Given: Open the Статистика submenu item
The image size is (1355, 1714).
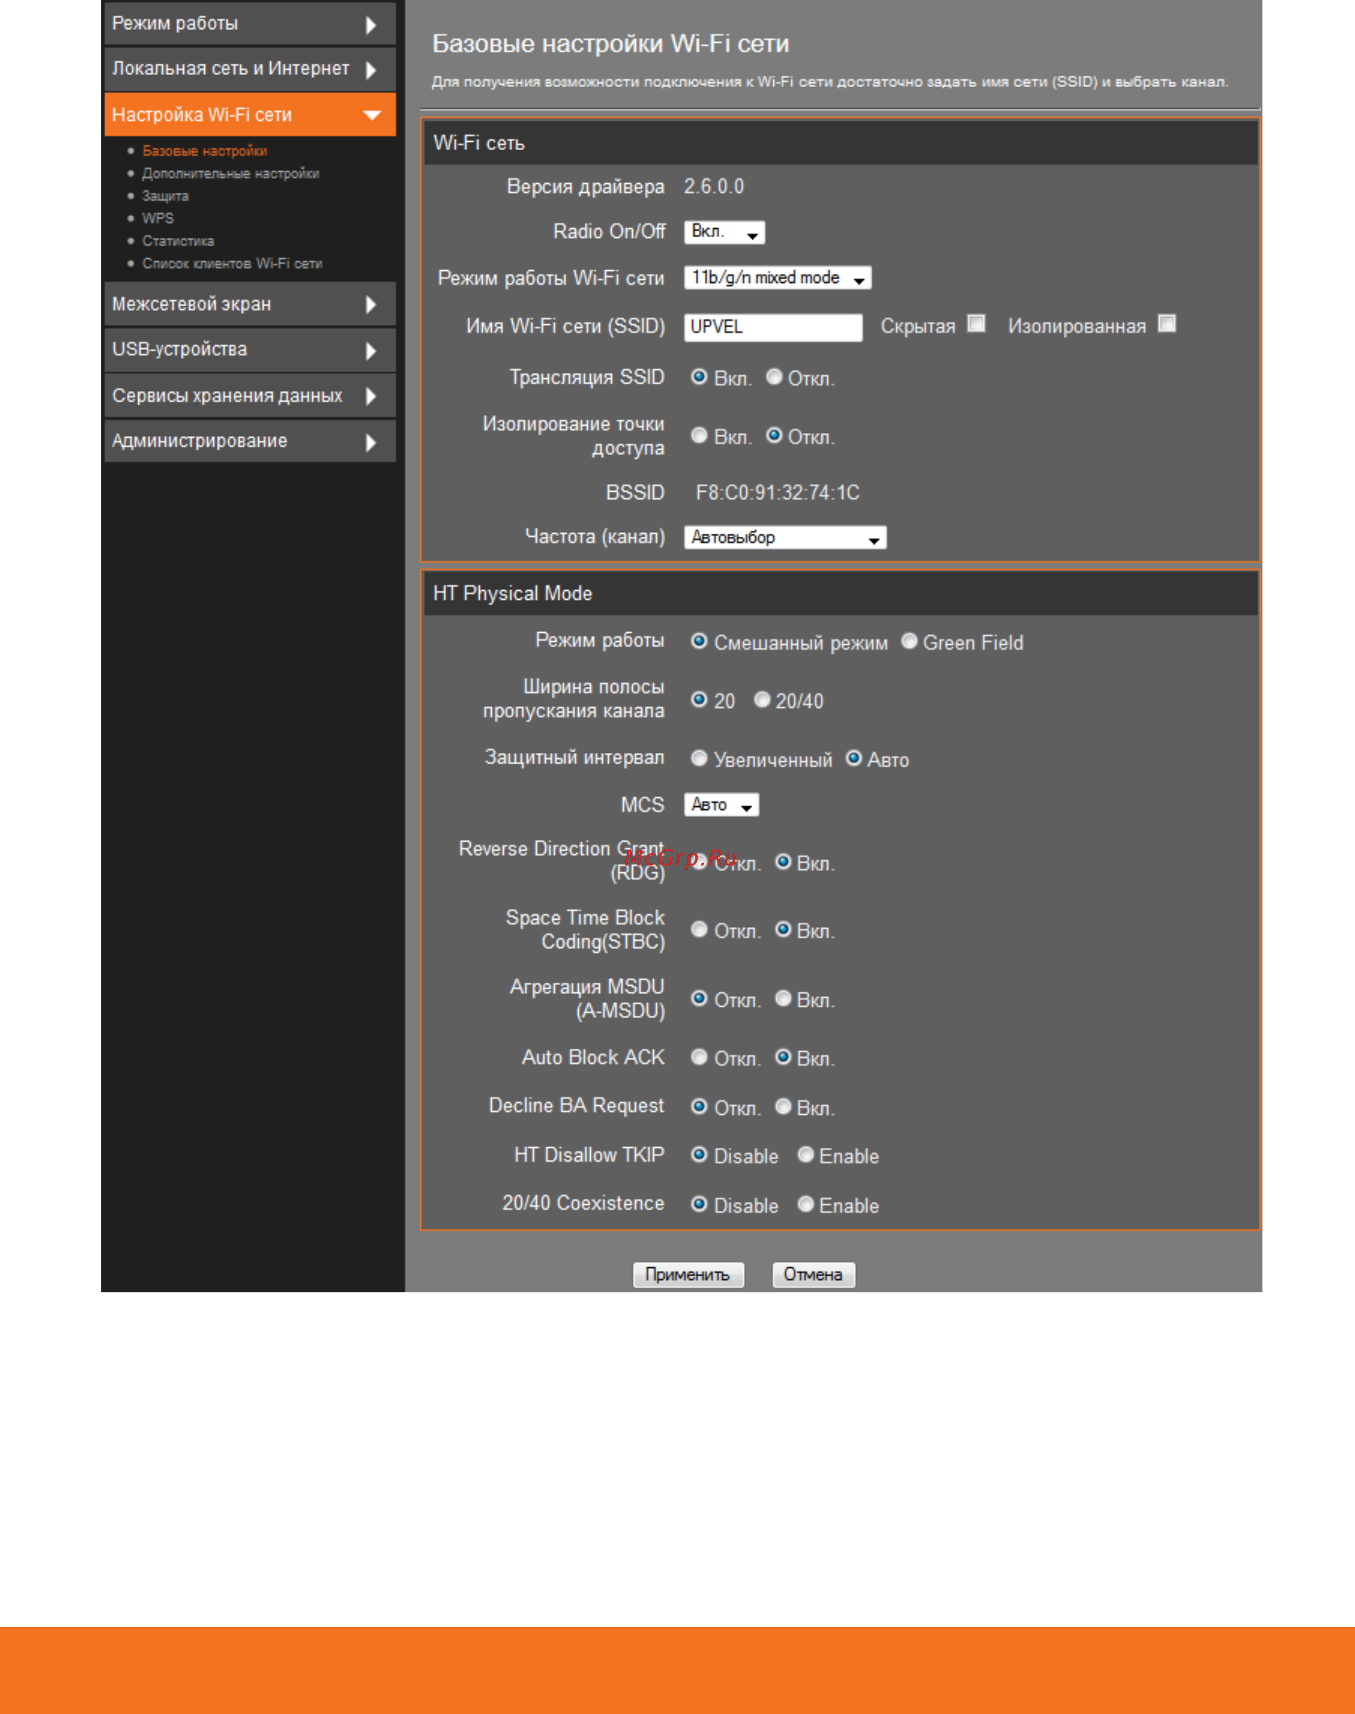Looking at the screenshot, I should (178, 241).
